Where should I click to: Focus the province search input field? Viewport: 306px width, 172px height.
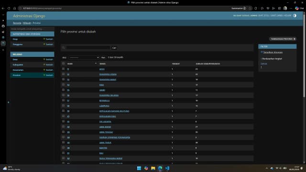click(88, 48)
